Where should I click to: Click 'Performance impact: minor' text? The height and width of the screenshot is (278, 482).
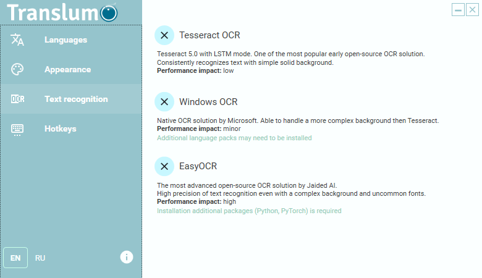click(198, 128)
